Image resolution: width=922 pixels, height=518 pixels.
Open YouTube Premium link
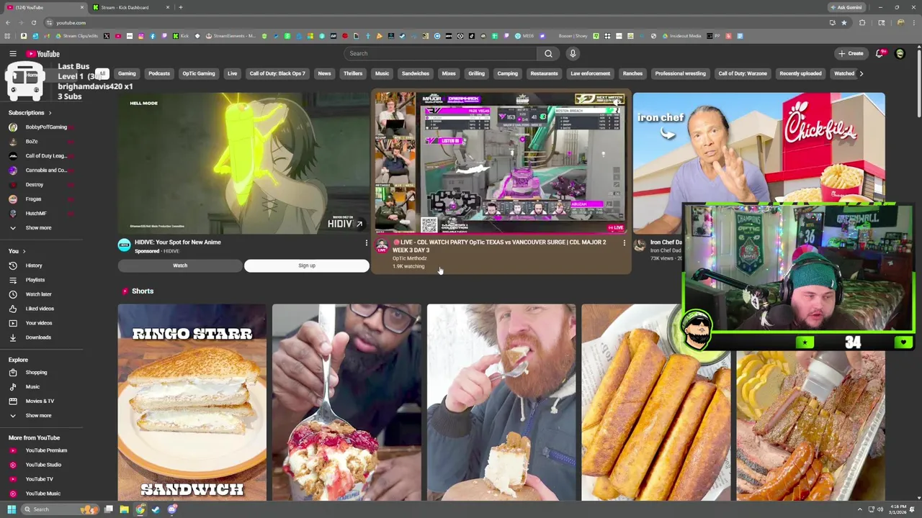(46, 450)
